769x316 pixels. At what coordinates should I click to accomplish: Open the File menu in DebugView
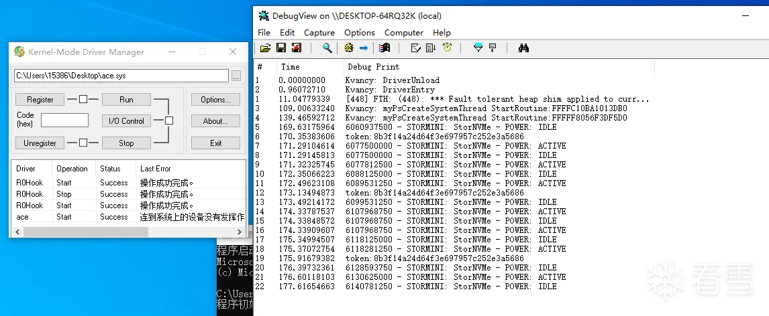point(264,32)
